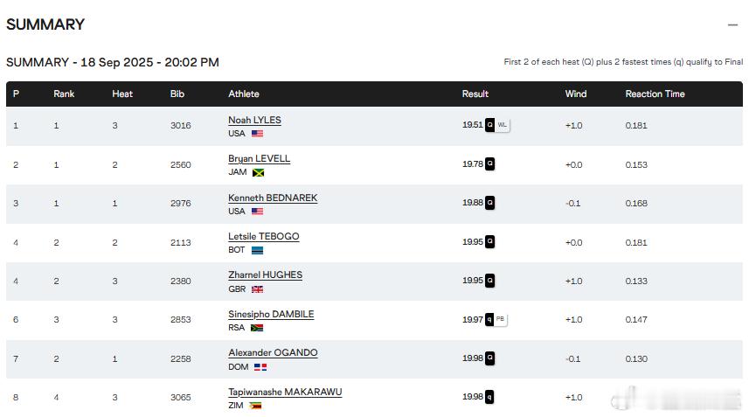Collapse the SUMMARY section using the minus icon
Screen dimensions: 749x417
tap(732, 24)
